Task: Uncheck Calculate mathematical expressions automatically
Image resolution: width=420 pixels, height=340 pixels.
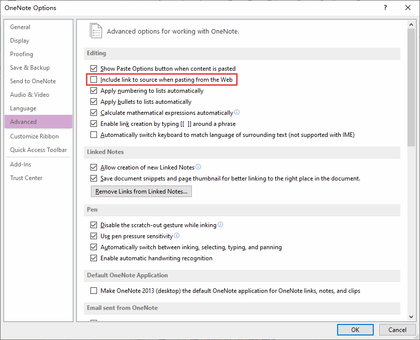Action: pos(93,112)
